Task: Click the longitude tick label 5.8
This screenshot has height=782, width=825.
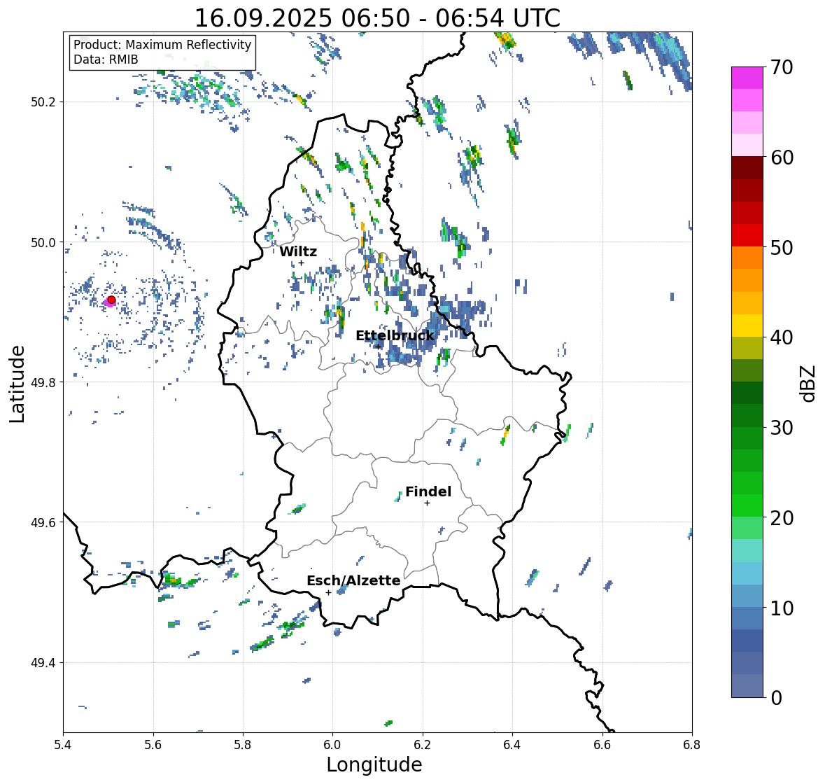Action: click(x=243, y=744)
